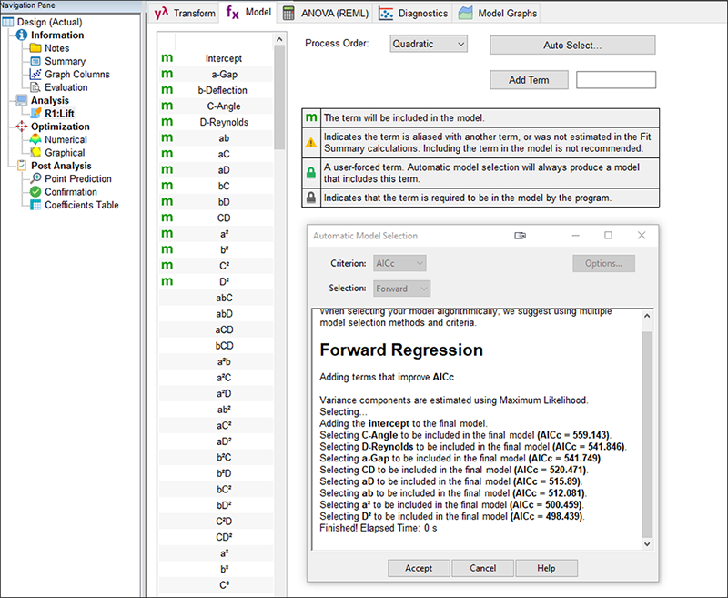Expand the Criterion AICc dropdown
Viewport: 728px width, 598px height.
point(399,263)
